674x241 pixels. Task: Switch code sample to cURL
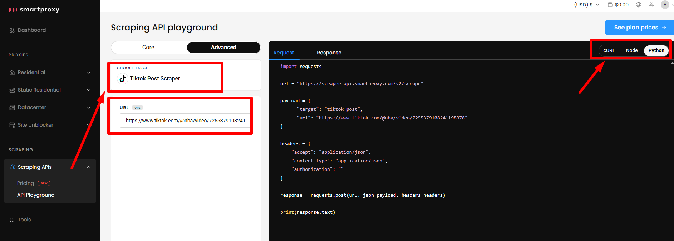pos(609,51)
